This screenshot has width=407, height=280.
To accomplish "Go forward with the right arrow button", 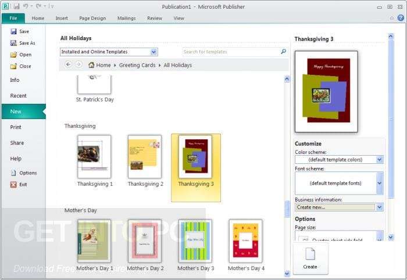I will pos(78,64).
